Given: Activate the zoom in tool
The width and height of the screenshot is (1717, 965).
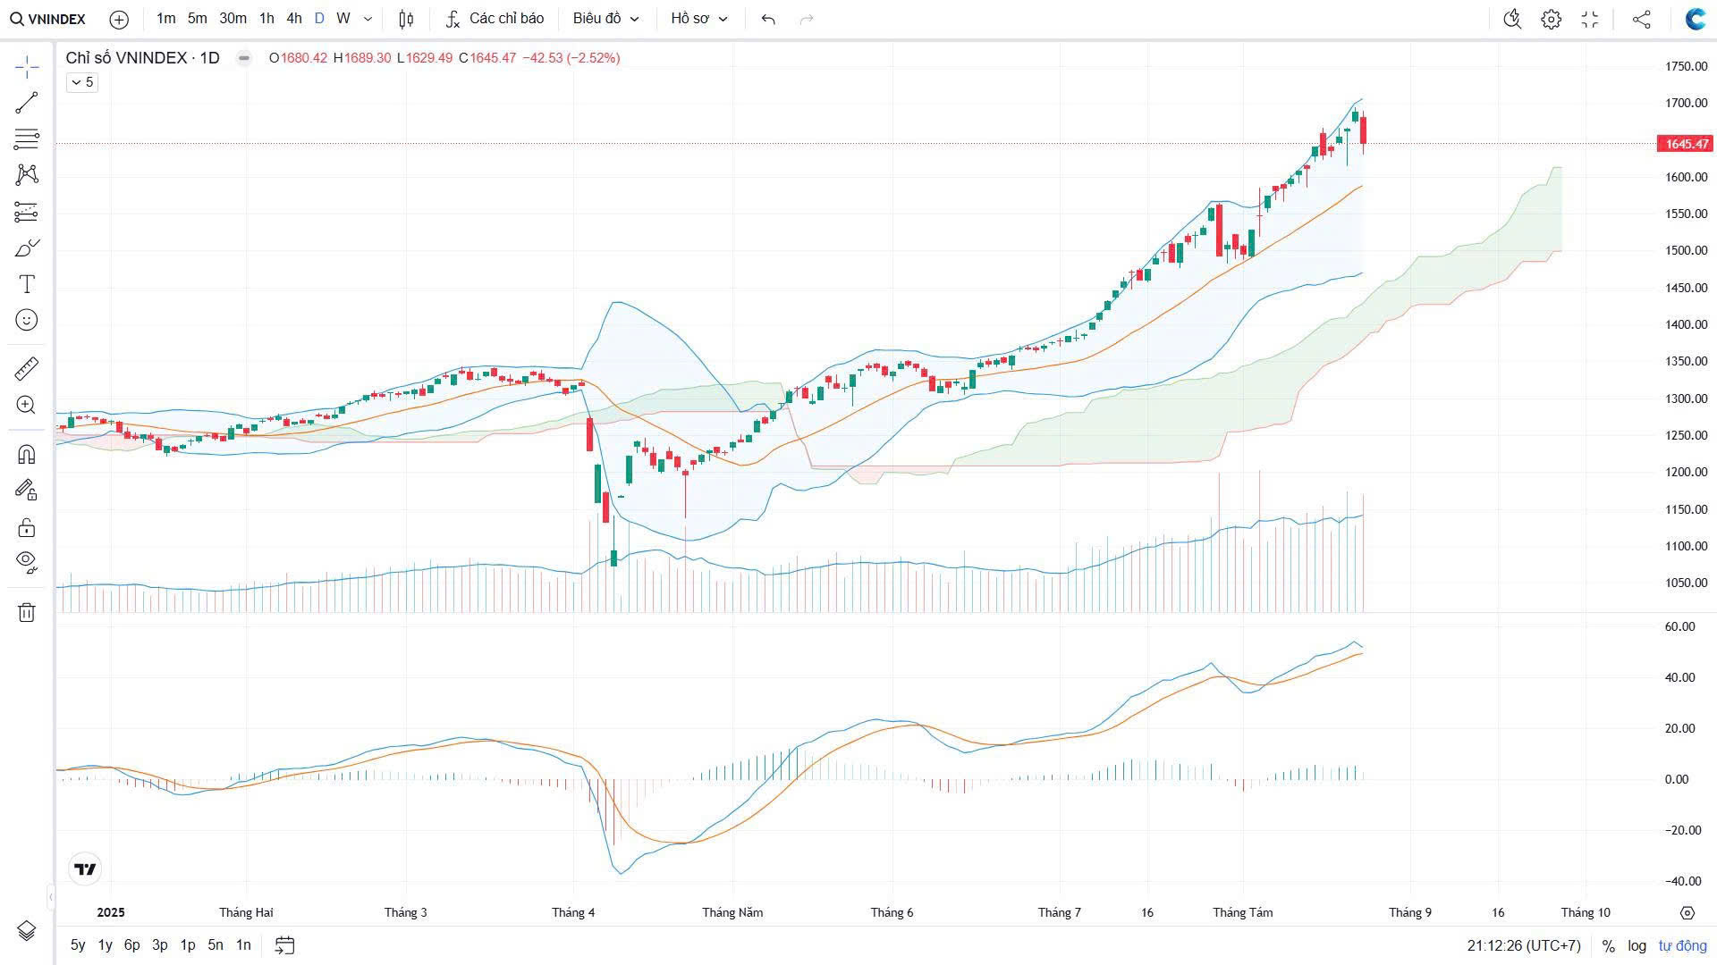Looking at the screenshot, I should point(27,405).
